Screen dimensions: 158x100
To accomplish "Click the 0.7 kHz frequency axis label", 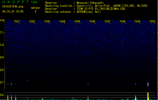I will point(2,82).
